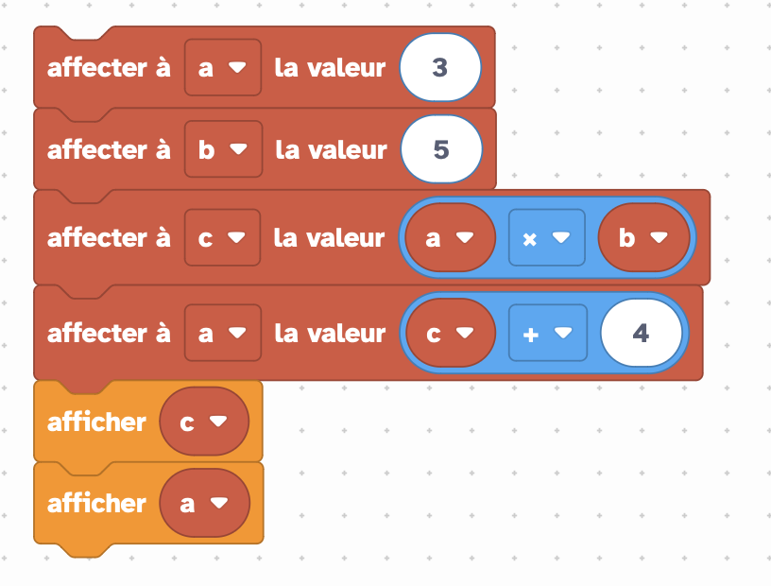
Task: Open the variable dropdown 'a' in first block
Action: point(223,67)
